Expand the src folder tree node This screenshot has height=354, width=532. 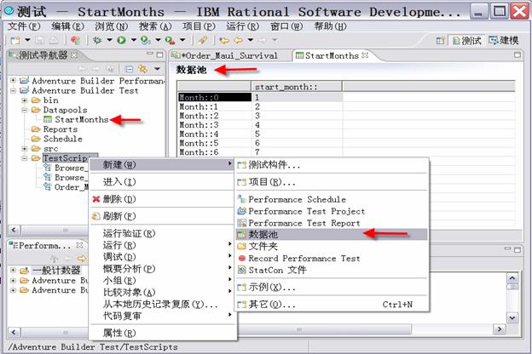pyautogui.click(x=25, y=148)
